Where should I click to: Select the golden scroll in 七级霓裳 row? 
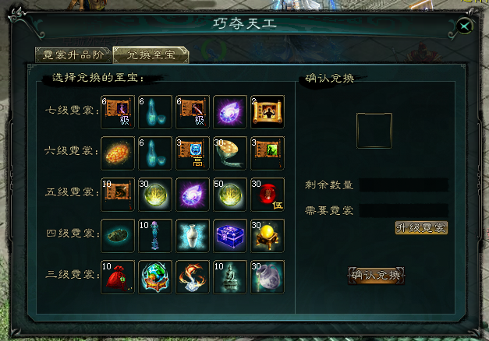268,112
